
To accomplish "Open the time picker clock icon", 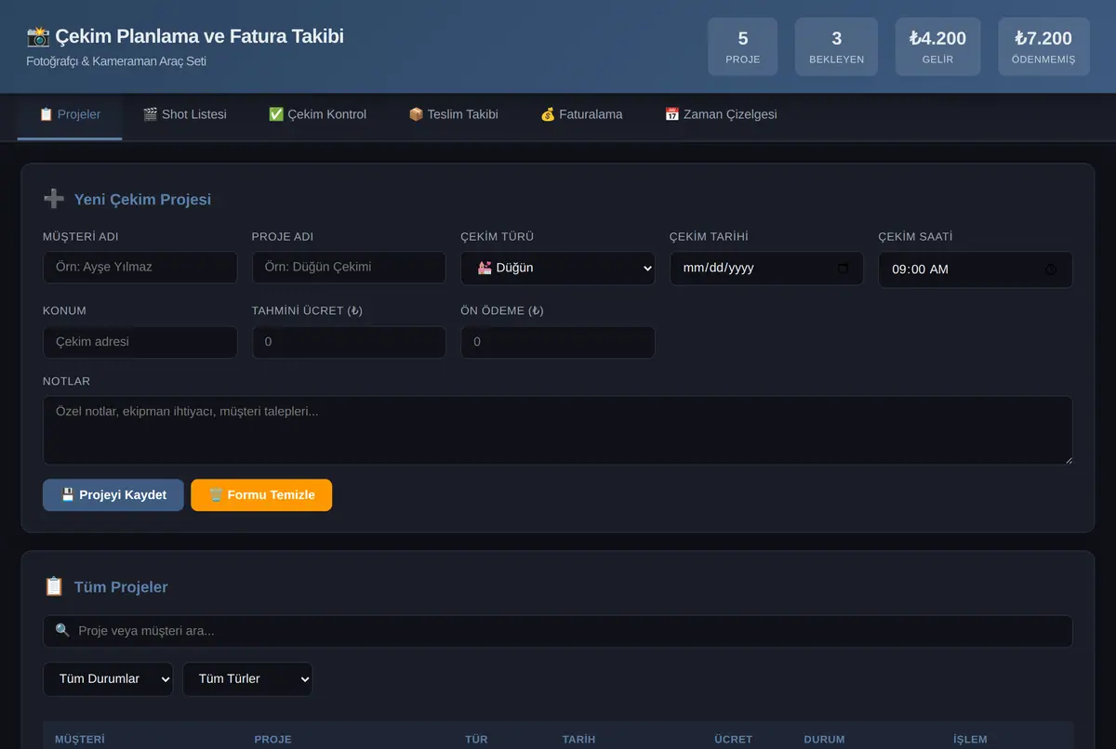I will pyautogui.click(x=1051, y=269).
